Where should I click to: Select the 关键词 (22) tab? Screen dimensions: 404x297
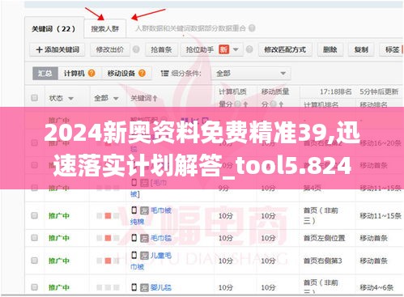pos(54,29)
